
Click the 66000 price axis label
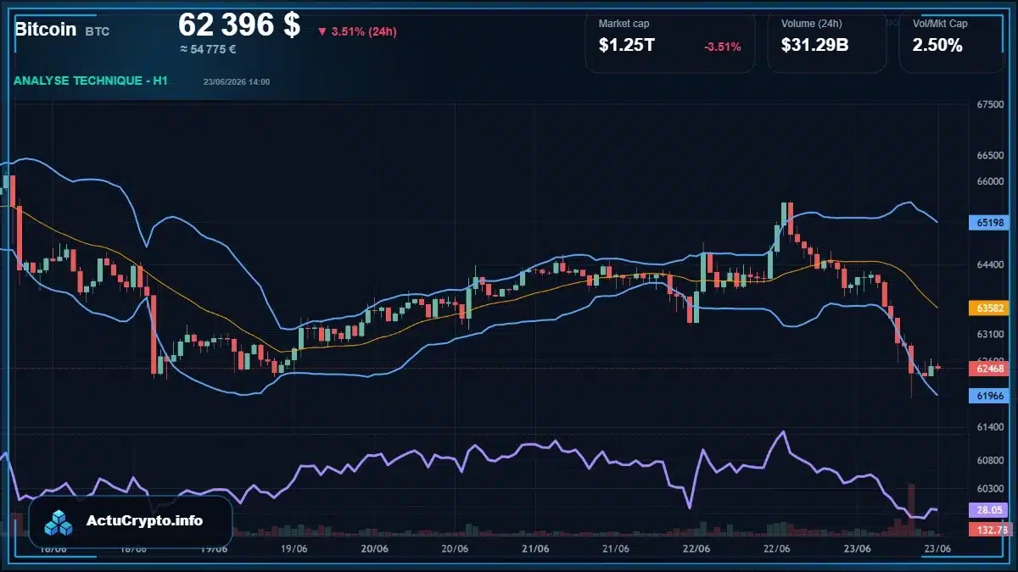[x=991, y=181]
